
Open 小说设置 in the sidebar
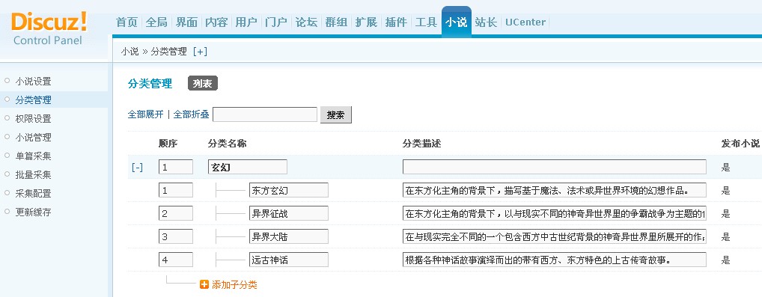(x=33, y=82)
